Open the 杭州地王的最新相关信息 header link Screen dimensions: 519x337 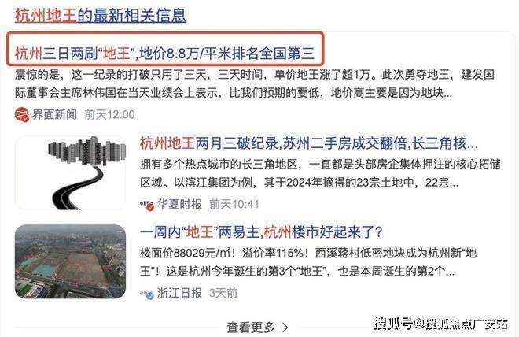pos(101,16)
